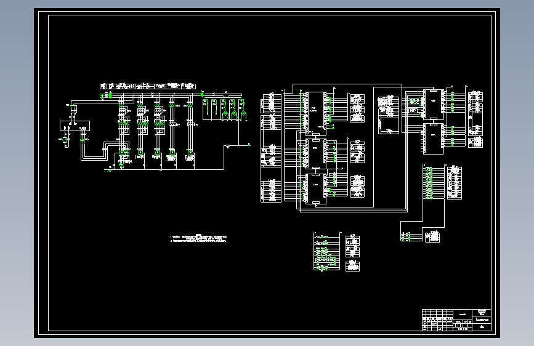
Task: Select the header label strip above motor circuit
Action: [x=147, y=86]
